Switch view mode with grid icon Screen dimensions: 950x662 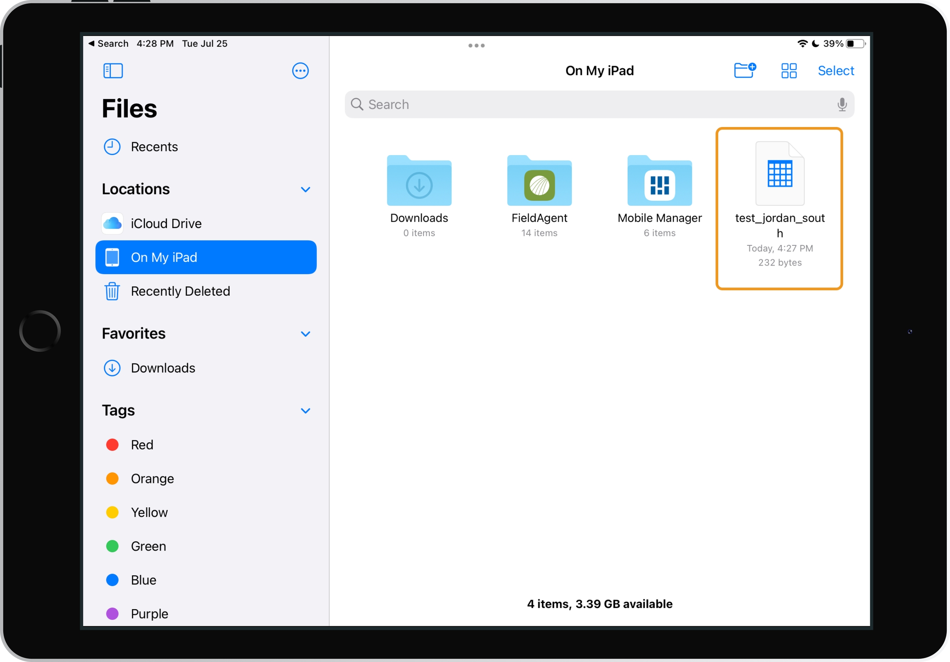pos(789,71)
